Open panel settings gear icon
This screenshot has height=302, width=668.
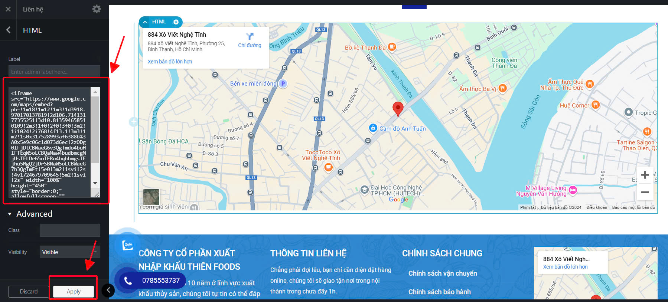click(97, 9)
